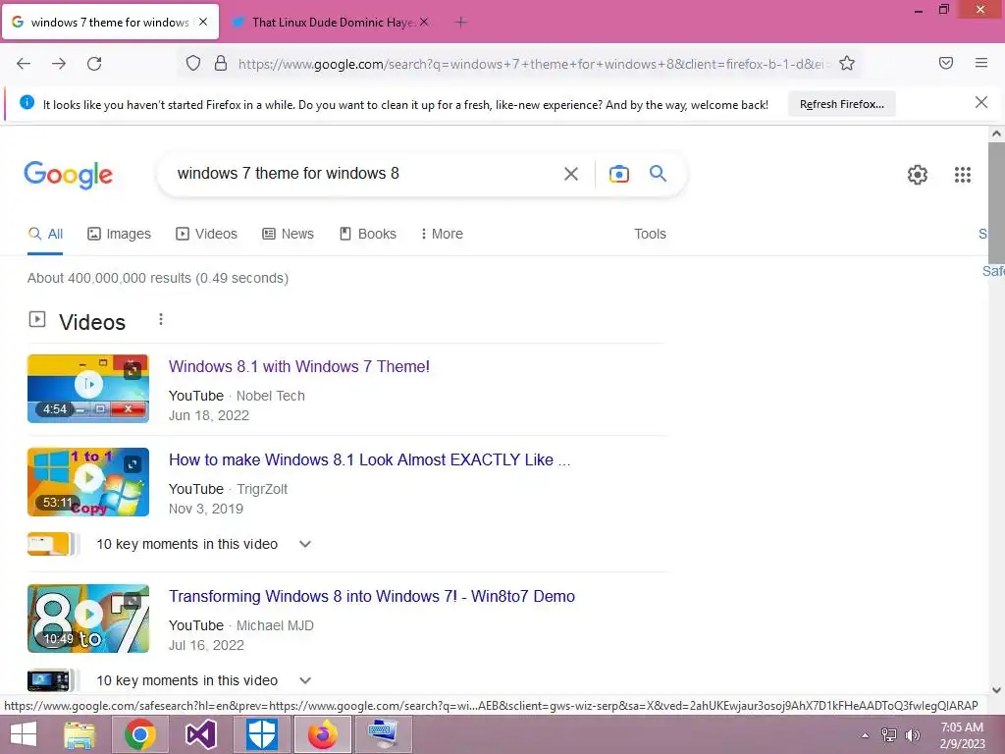Open volume control in tray
This screenshot has height=754, width=1005.
pyautogui.click(x=912, y=735)
